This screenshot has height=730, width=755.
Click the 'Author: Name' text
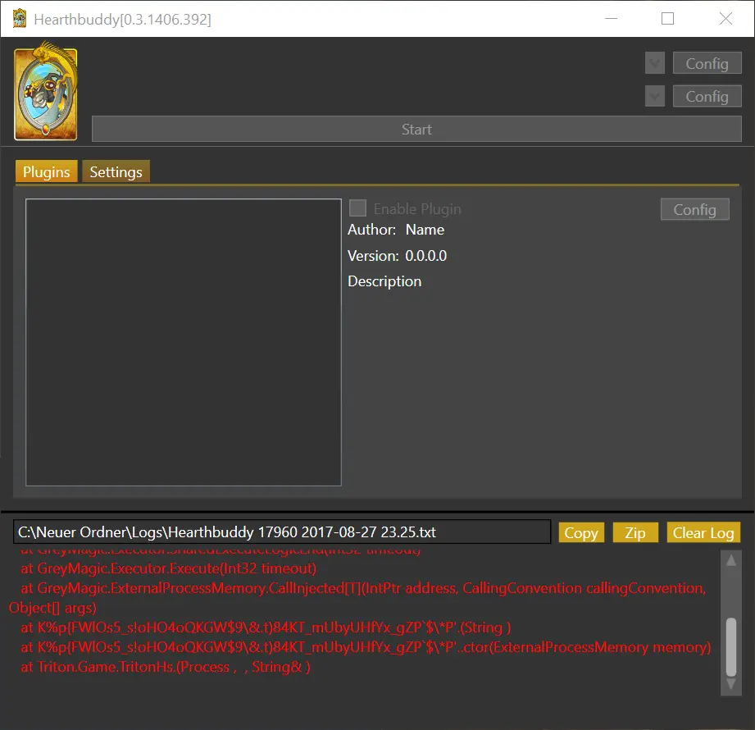(396, 230)
